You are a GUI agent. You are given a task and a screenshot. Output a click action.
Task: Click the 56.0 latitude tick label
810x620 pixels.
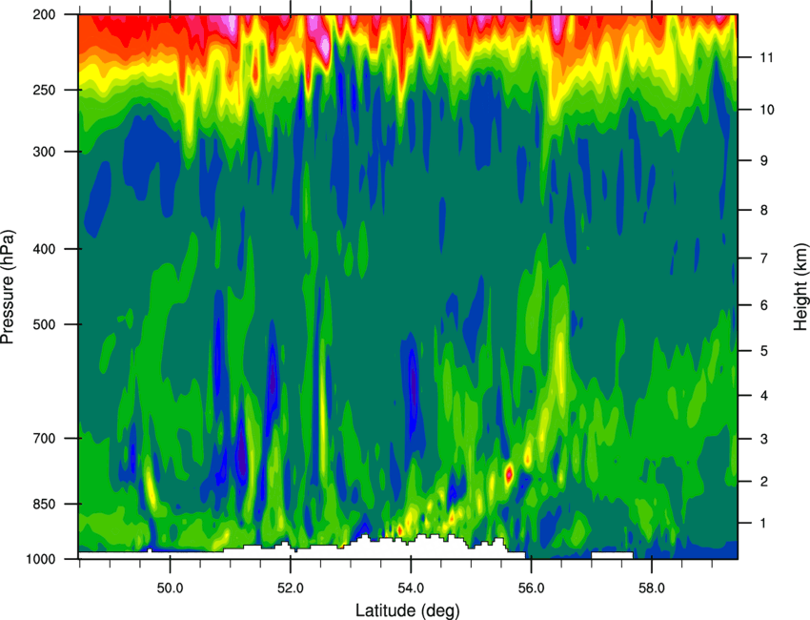point(531,588)
